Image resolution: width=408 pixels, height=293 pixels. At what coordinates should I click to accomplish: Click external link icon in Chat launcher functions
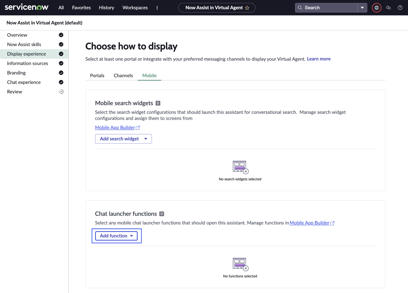point(333,223)
